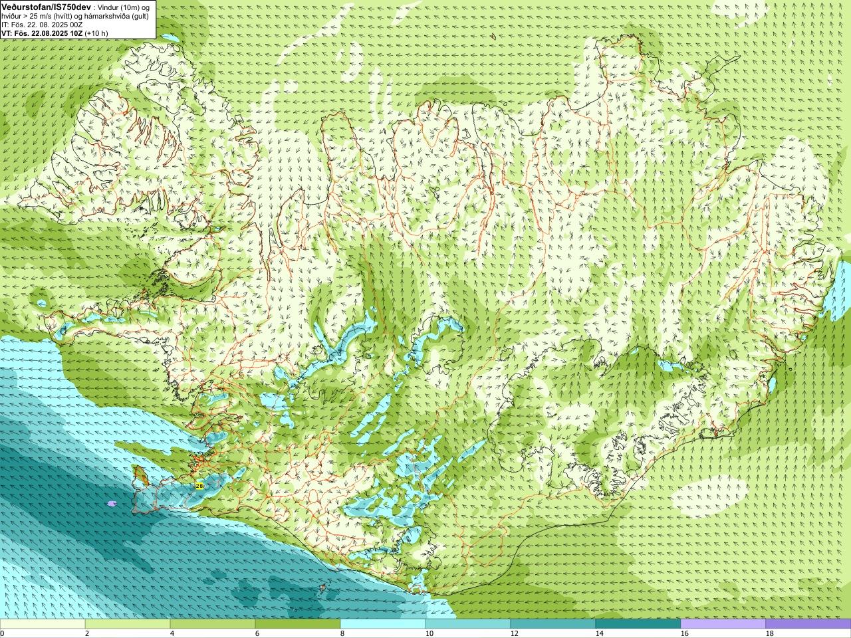Click the legend scale label 4
The width and height of the screenshot is (851, 638).
coord(172,633)
